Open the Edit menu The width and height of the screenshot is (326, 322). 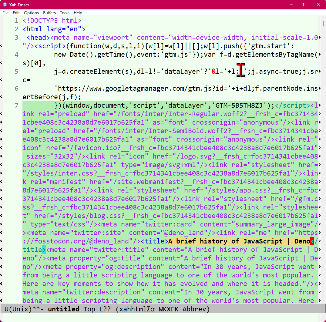(x=16, y=13)
